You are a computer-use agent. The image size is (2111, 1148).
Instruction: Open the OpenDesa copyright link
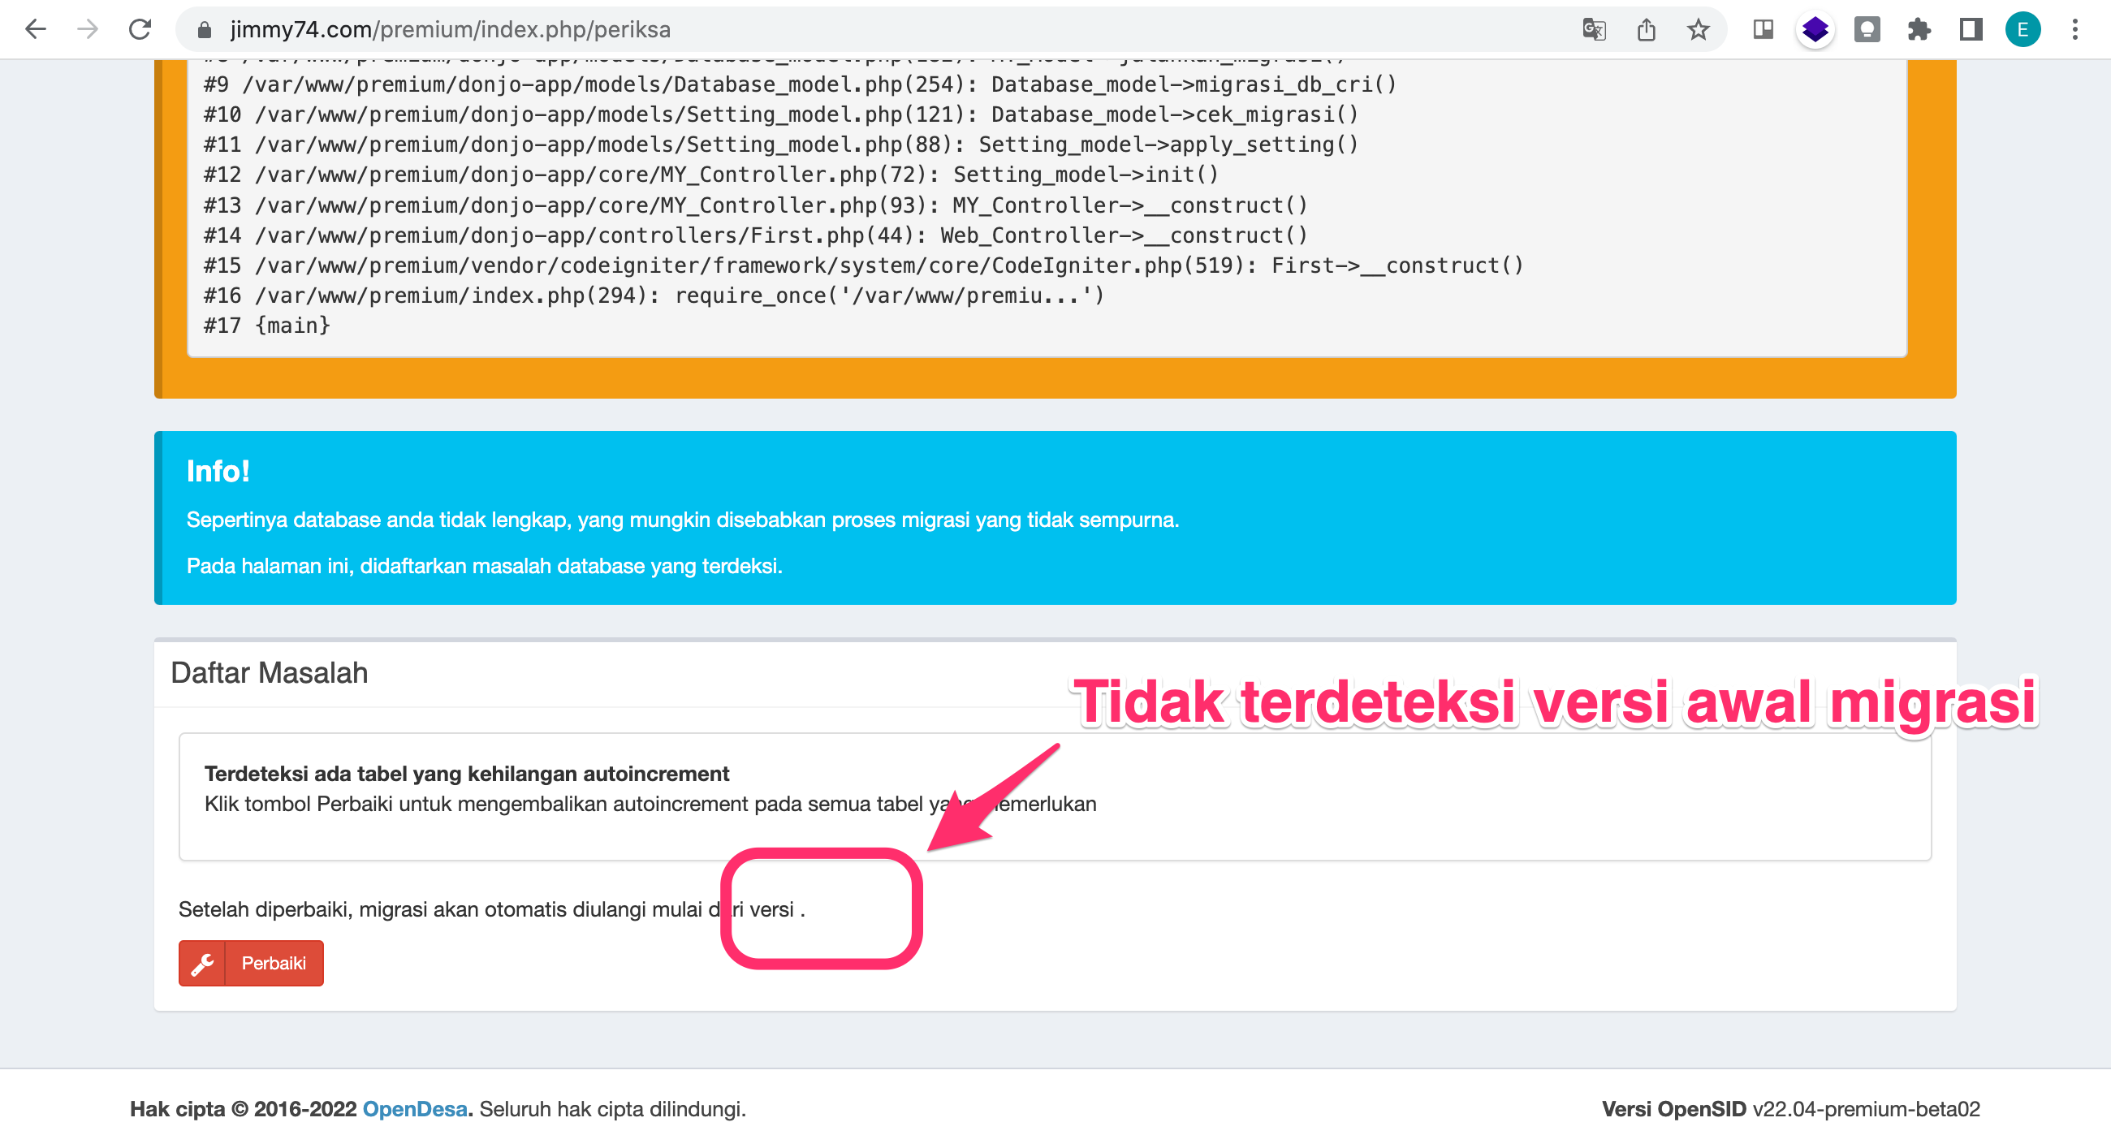(x=415, y=1110)
